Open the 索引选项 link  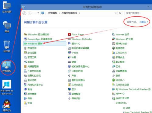pyautogui.click(x=32, y=80)
